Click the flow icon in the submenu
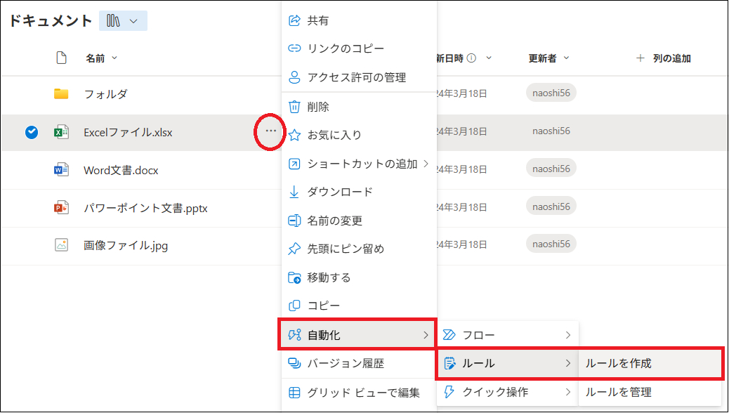 pyautogui.click(x=449, y=335)
